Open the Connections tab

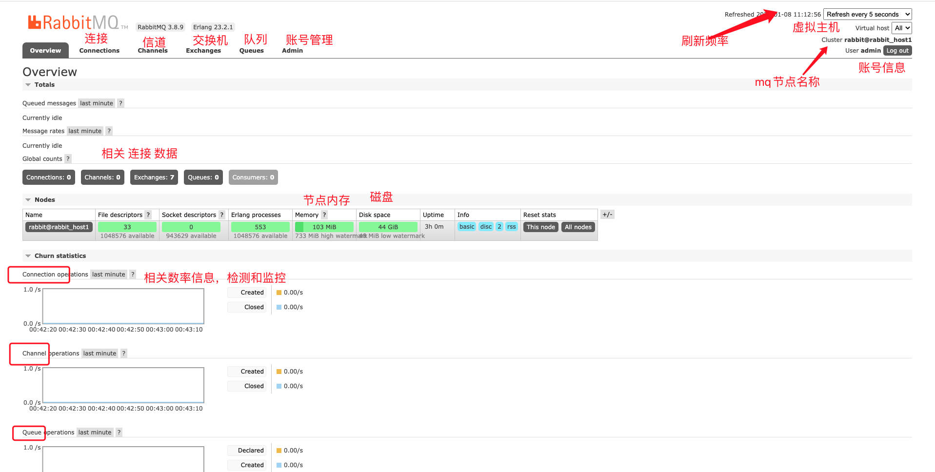coord(99,50)
